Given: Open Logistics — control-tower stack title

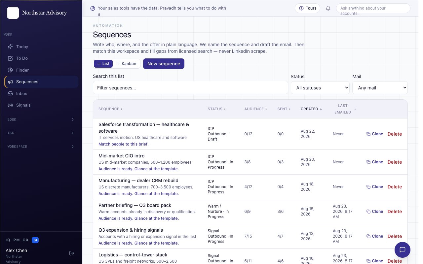Looking at the screenshot, I should click(133, 255).
